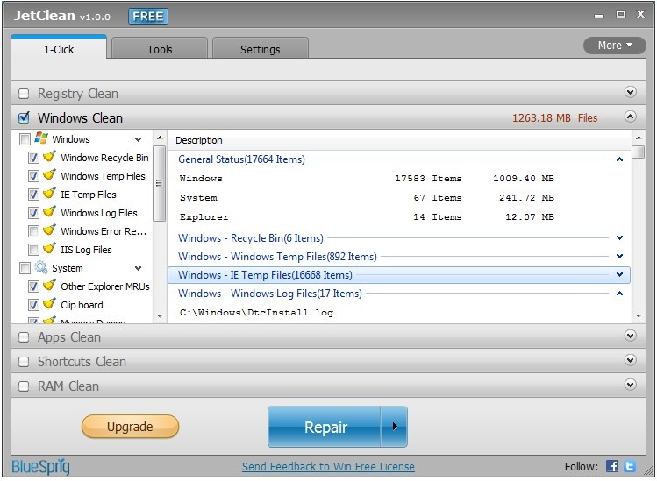Image resolution: width=657 pixels, height=481 pixels.
Task: Click the Description column header
Action: 198,140
